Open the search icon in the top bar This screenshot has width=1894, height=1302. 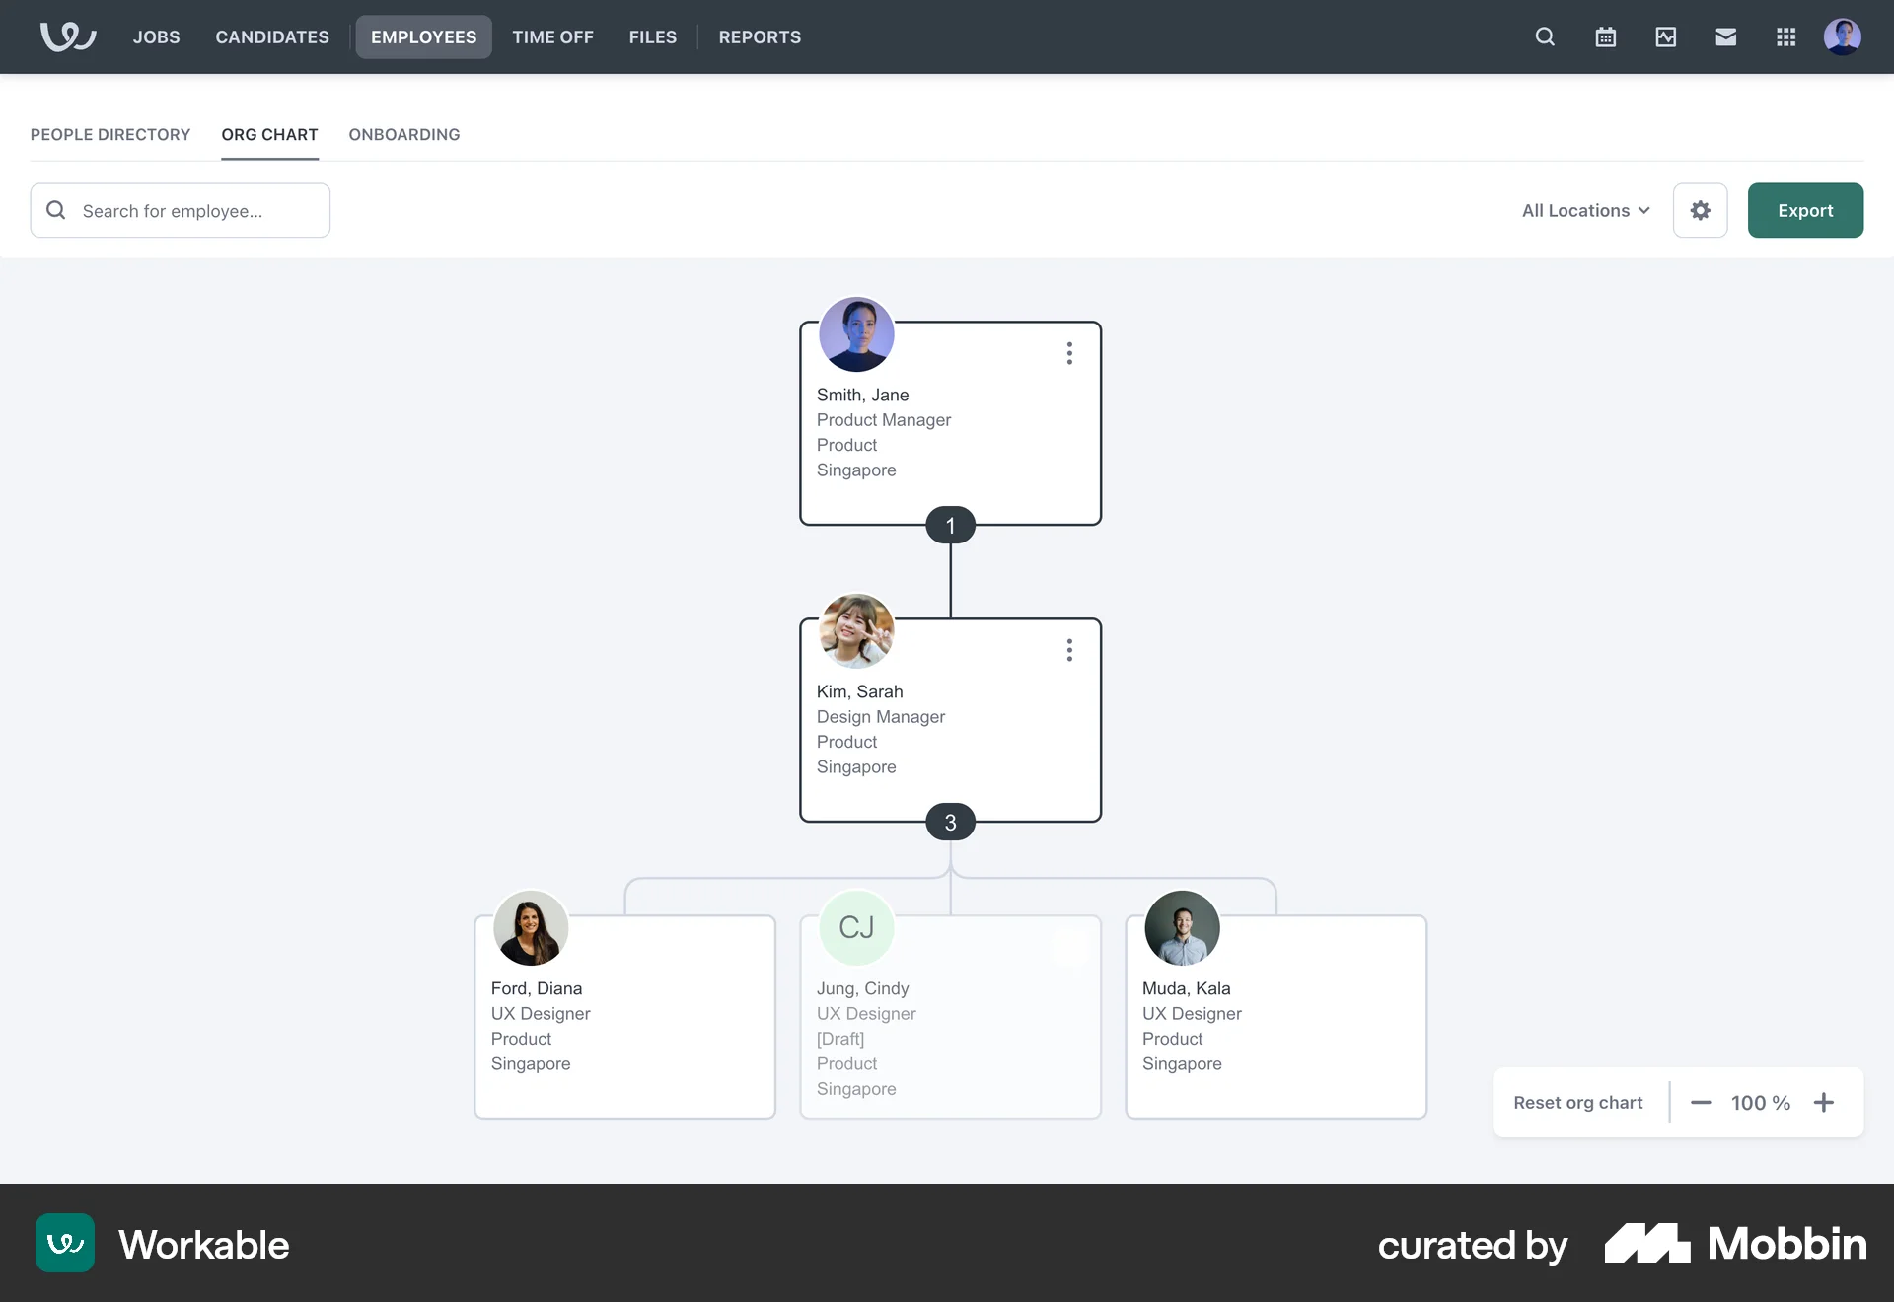click(1545, 36)
